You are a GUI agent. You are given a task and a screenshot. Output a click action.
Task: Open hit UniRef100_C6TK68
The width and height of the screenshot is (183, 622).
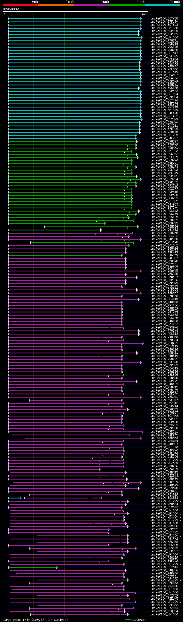pos(164,19)
